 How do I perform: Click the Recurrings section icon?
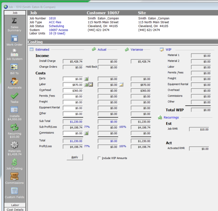(160, 118)
